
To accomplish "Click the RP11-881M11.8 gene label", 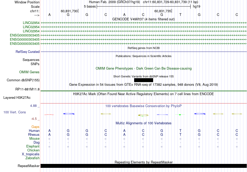I will click(x=27, y=89).
